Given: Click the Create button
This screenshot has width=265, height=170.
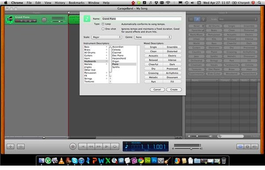Looking at the screenshot, I should 174,90.
